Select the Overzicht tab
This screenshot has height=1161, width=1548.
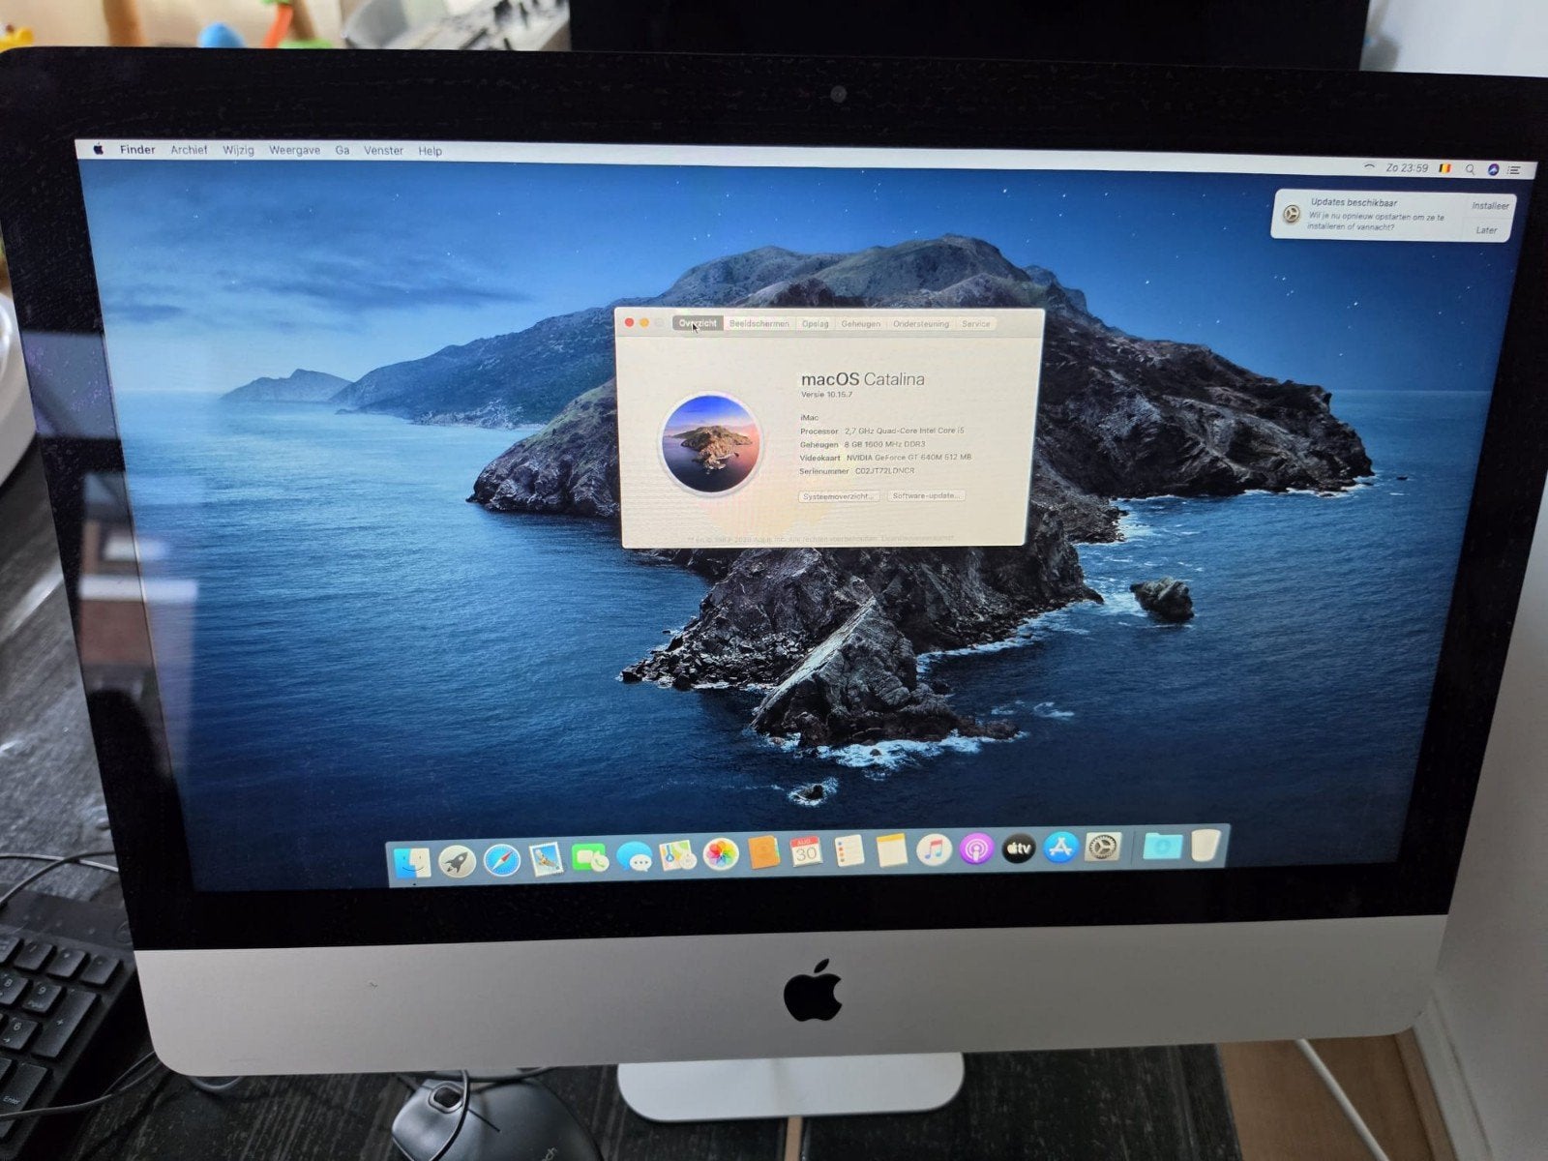[698, 323]
